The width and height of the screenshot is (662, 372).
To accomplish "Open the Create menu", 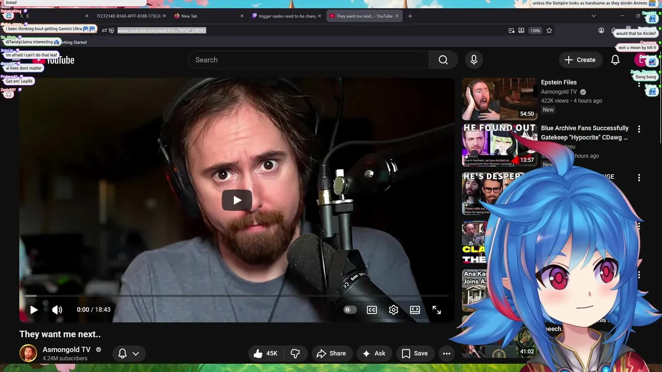I will click(580, 60).
